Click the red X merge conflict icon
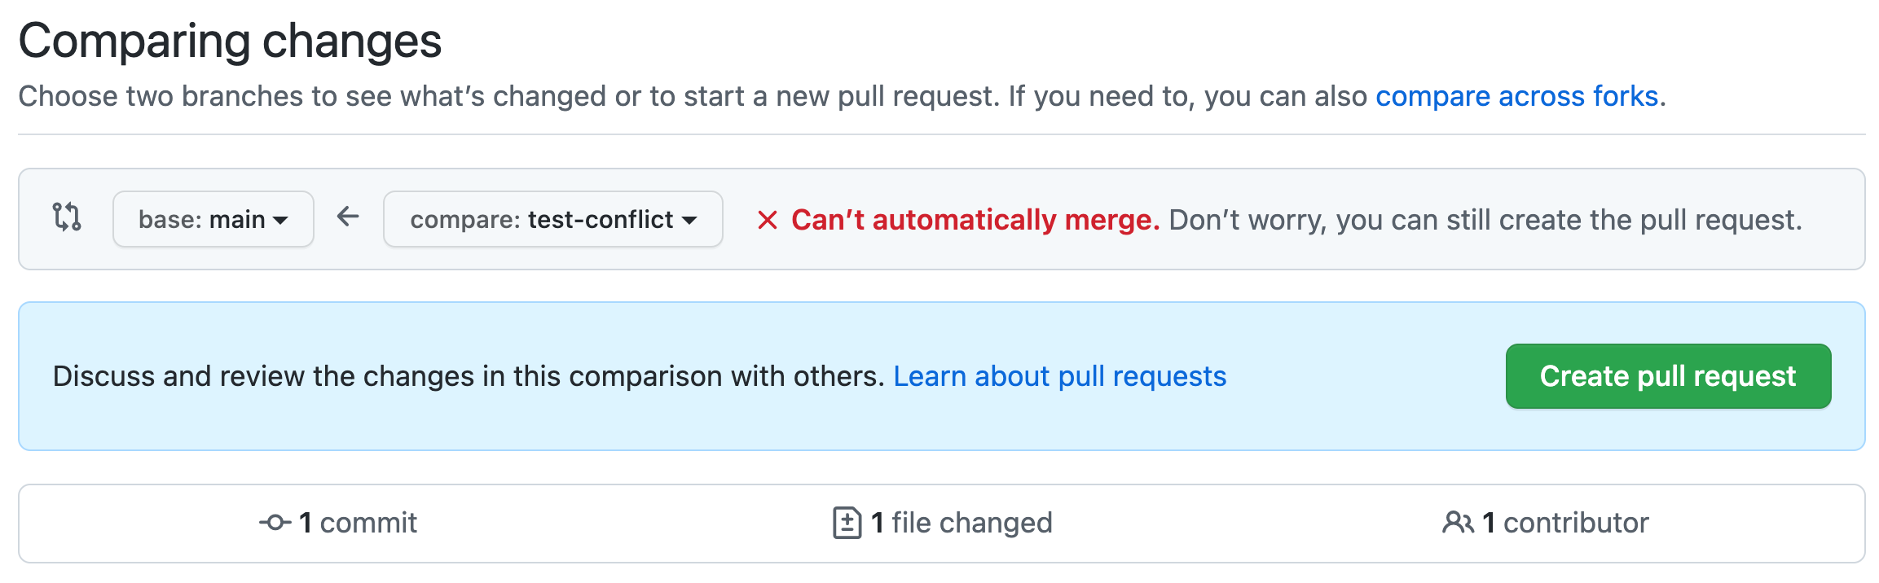 coord(767,220)
